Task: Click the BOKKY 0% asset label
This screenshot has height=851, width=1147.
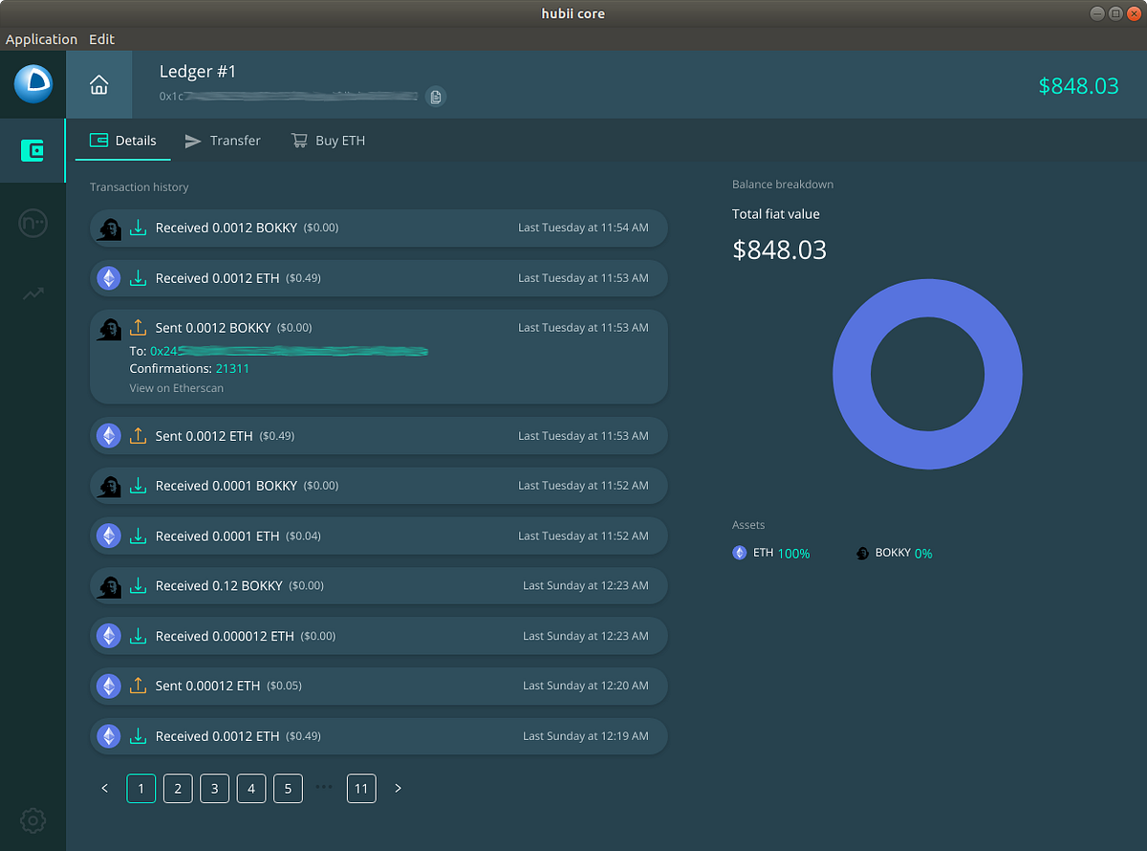Action: pos(895,553)
